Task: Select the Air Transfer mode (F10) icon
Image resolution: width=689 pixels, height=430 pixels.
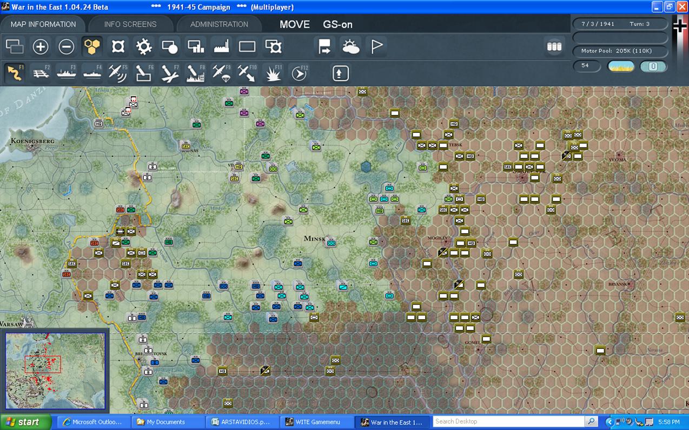Action: tap(247, 73)
